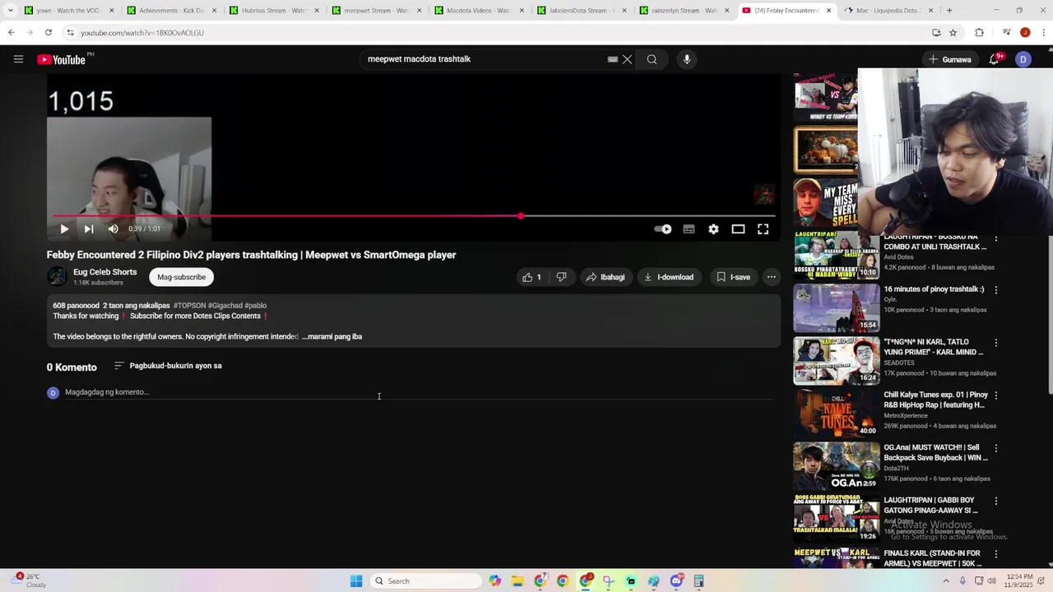
Task: Open a new browser tab
Action: pos(949,11)
